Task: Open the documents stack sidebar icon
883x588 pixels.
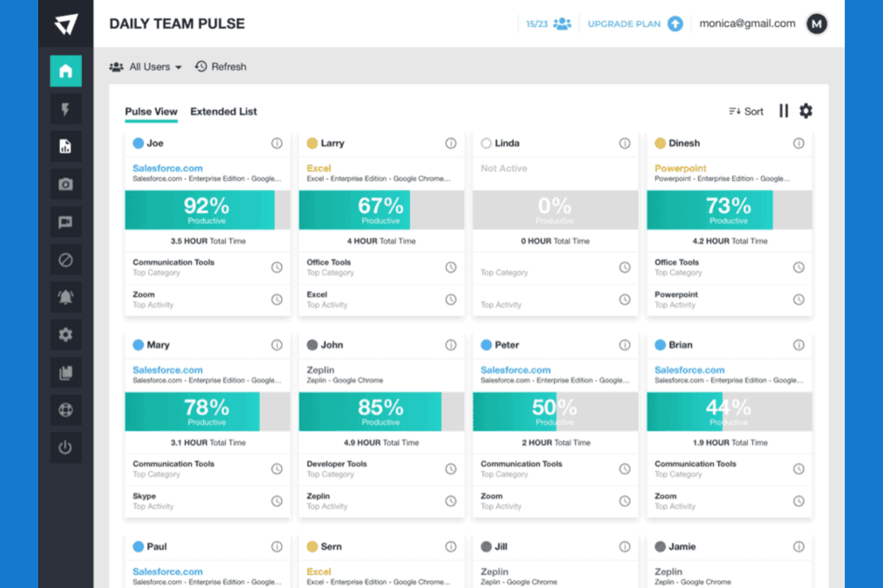Action: (x=66, y=373)
